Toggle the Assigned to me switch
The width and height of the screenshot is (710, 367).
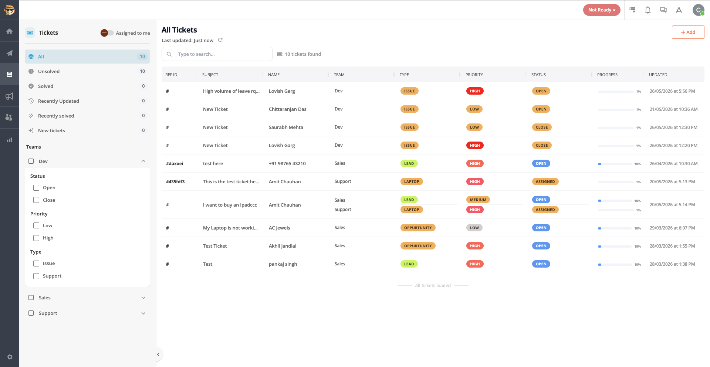pyautogui.click(x=107, y=33)
